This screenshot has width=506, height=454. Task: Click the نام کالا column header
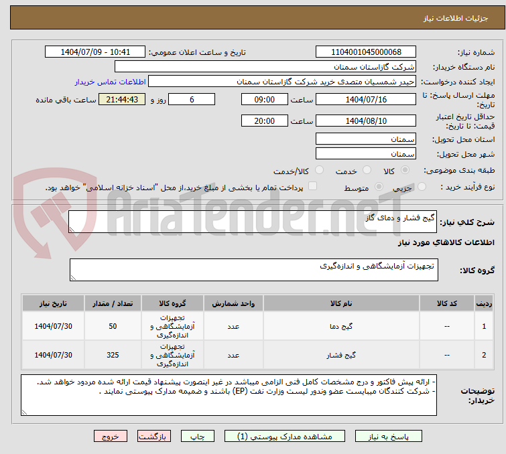click(x=341, y=303)
